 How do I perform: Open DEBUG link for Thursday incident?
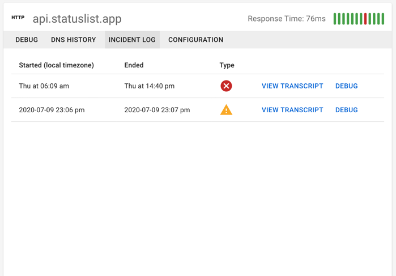click(x=346, y=86)
